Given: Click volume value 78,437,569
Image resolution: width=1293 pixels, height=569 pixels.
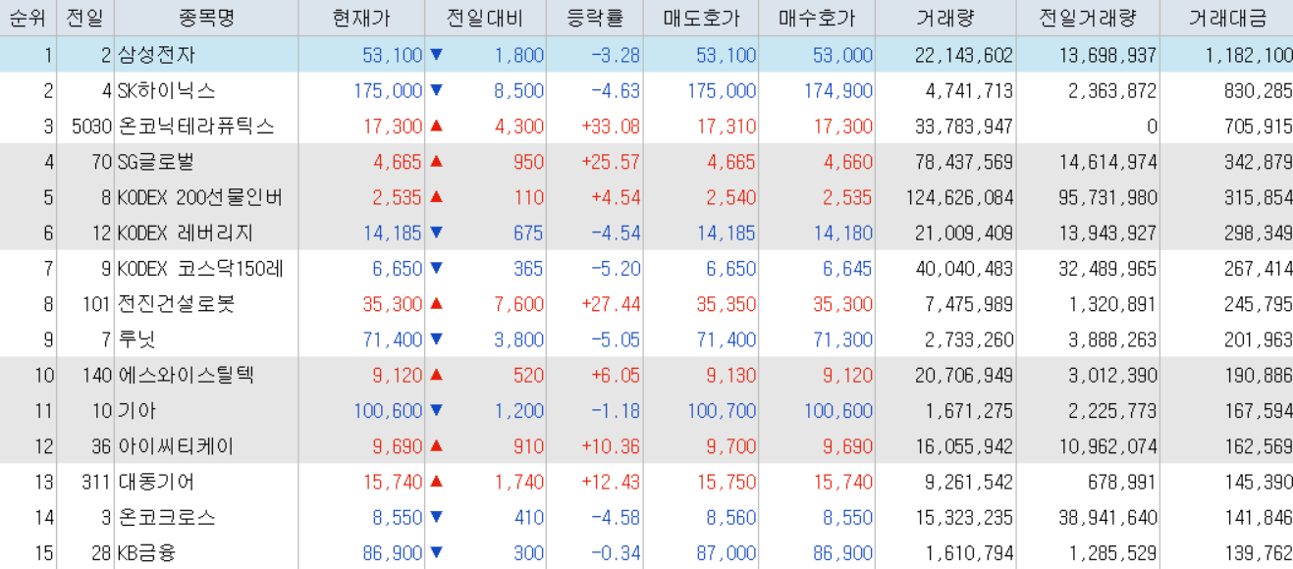Looking at the screenshot, I should coord(964,162).
